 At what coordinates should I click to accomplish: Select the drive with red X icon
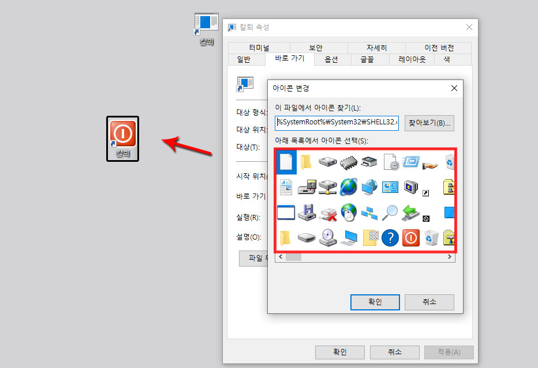click(x=328, y=214)
